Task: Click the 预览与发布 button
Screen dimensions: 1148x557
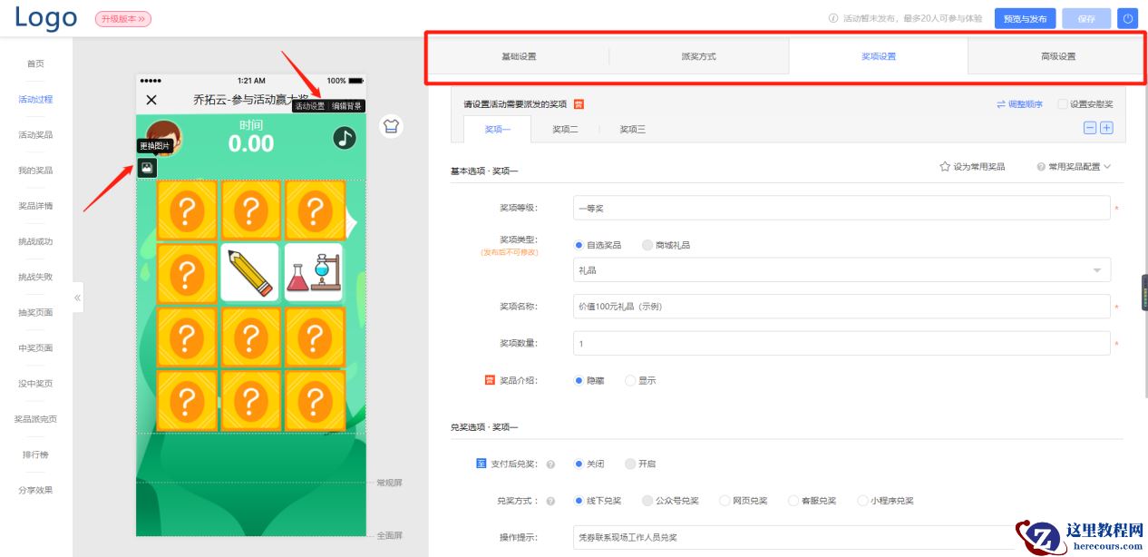Action: point(1025,17)
